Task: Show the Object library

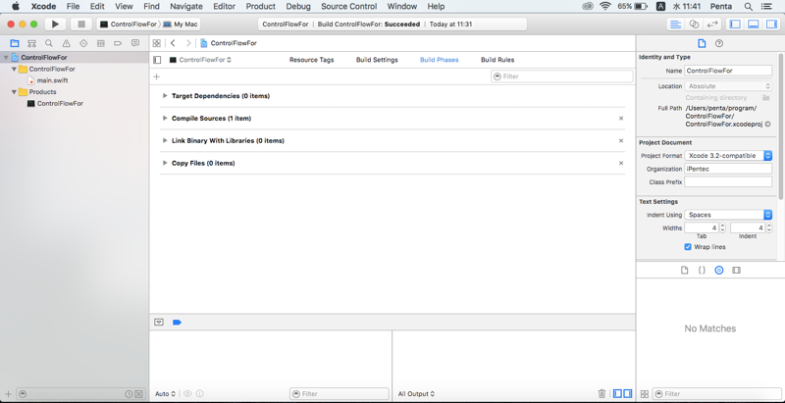Action: click(719, 270)
